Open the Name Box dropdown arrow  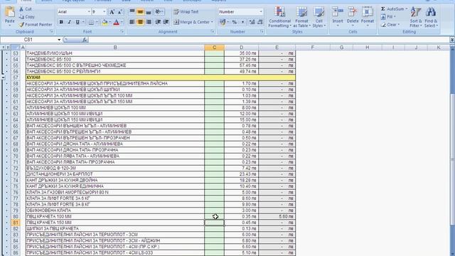(x=59, y=40)
